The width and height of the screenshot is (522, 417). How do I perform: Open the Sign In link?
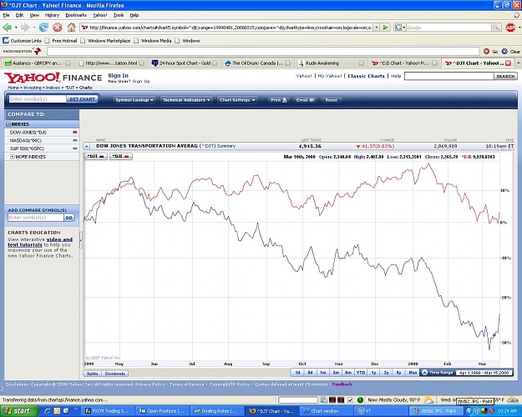point(118,76)
